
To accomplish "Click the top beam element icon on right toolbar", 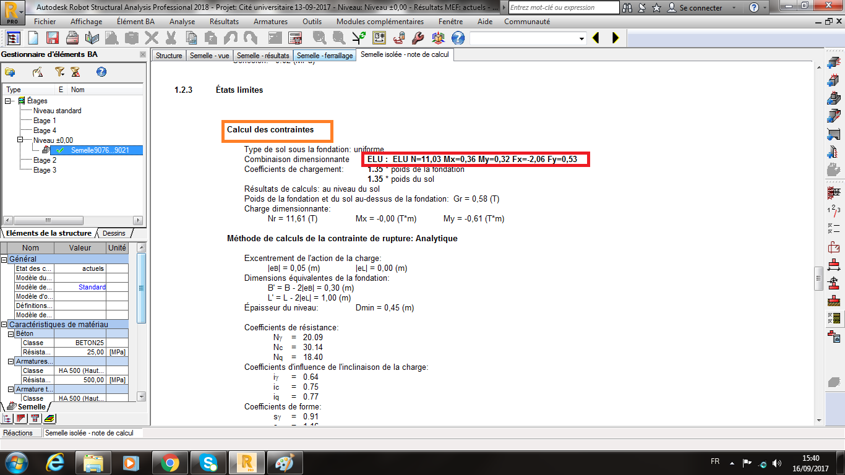I will point(834,62).
